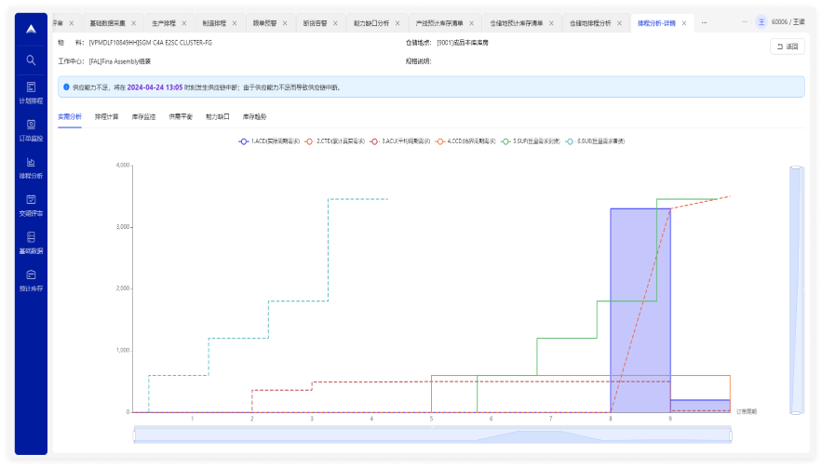Viewport: 822px width, 468px height.
Task: Click the user avatar icon beside 60006
Action: [x=761, y=22]
